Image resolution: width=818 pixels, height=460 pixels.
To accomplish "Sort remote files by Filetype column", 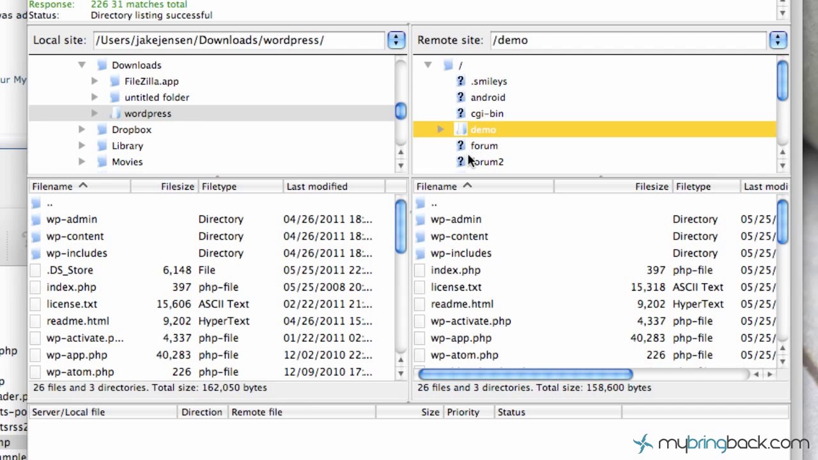I will coord(706,187).
